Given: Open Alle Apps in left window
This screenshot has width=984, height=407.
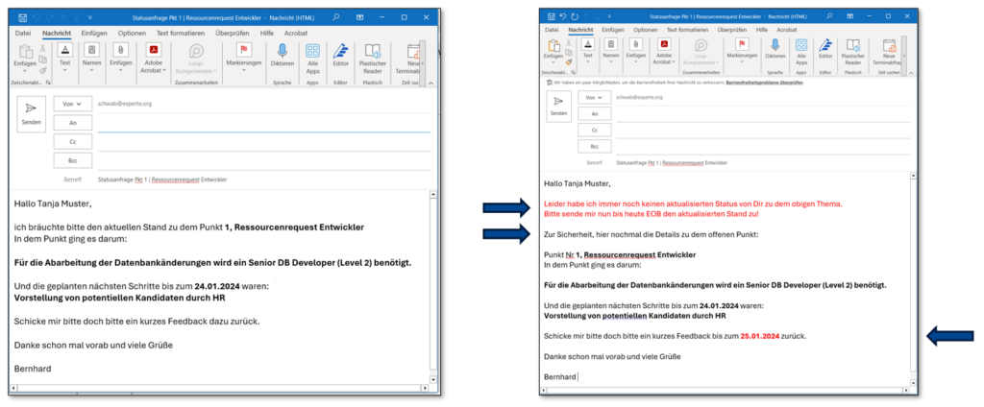Looking at the screenshot, I should 312,59.
